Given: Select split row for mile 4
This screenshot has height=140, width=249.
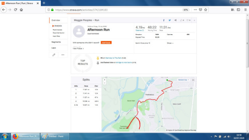Looking at the screenshot, I should [86, 101].
